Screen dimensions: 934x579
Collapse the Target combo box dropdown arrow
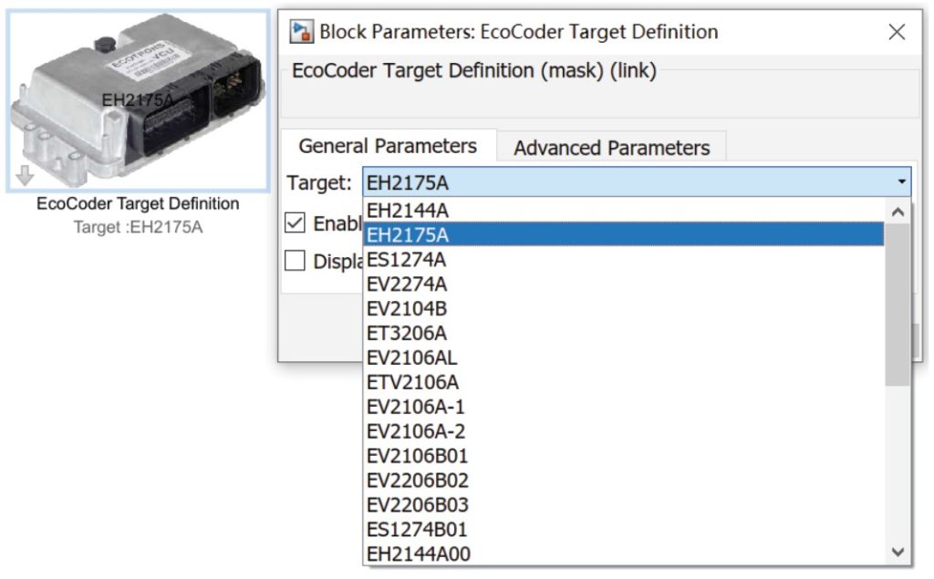901,182
